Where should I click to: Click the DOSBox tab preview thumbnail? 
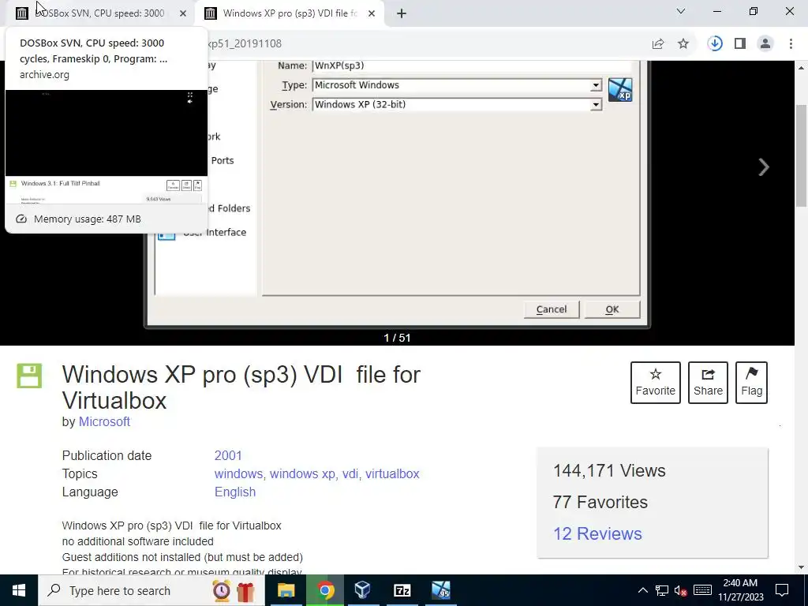[x=107, y=147]
